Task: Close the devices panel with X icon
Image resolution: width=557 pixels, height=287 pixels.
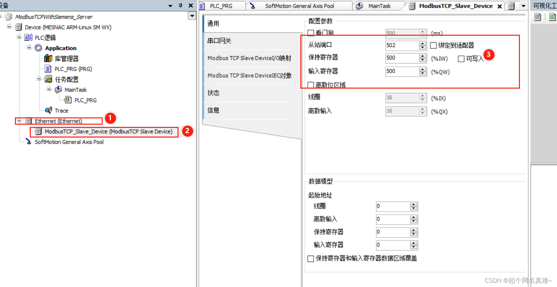Action: pos(191,6)
